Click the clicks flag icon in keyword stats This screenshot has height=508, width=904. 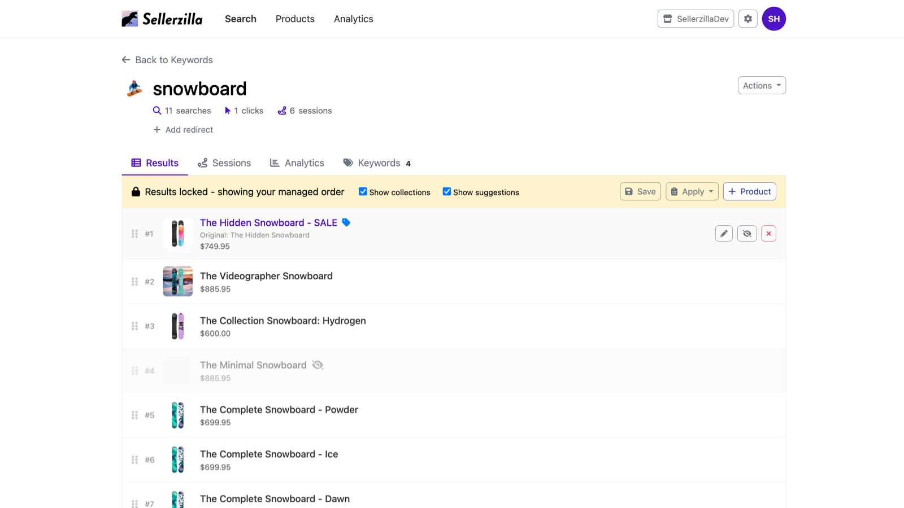tap(227, 110)
